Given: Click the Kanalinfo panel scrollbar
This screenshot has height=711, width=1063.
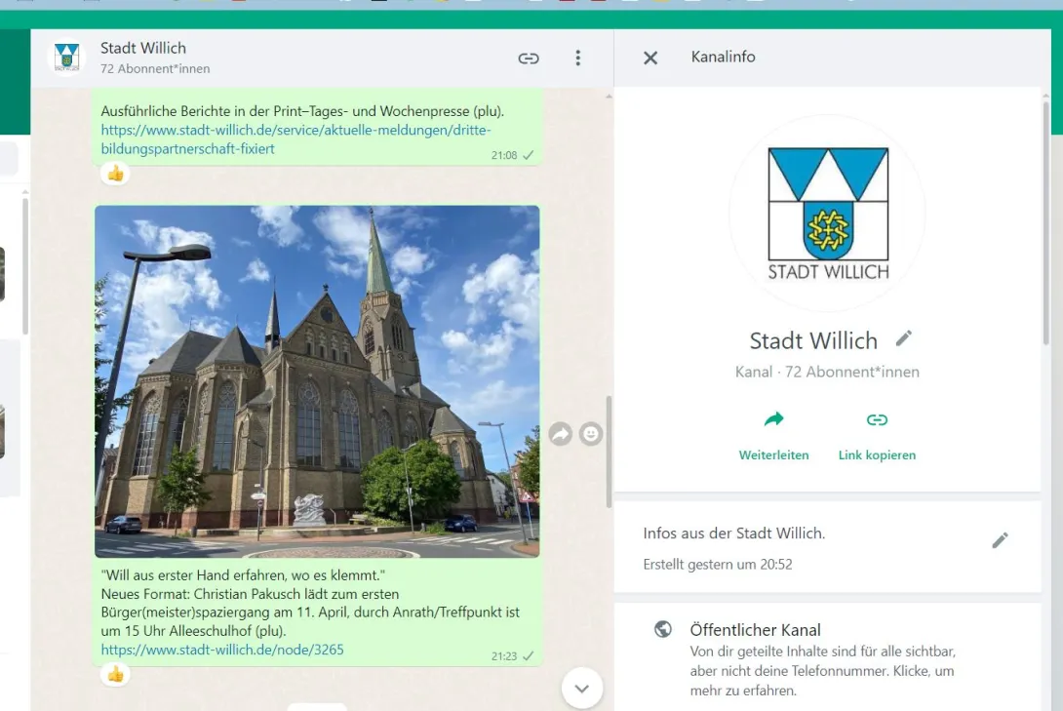Looking at the screenshot, I should pyautogui.click(x=1046, y=222).
